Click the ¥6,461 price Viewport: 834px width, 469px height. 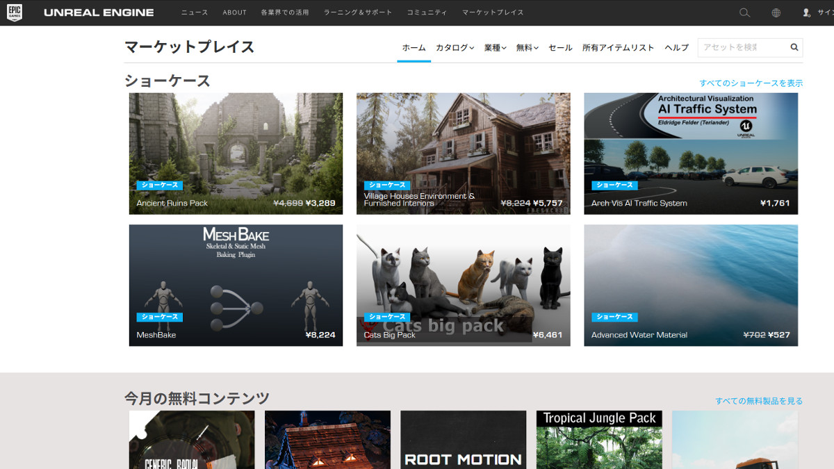(548, 335)
